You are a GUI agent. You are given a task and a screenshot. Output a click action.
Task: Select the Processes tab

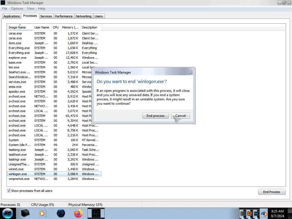[30, 16]
